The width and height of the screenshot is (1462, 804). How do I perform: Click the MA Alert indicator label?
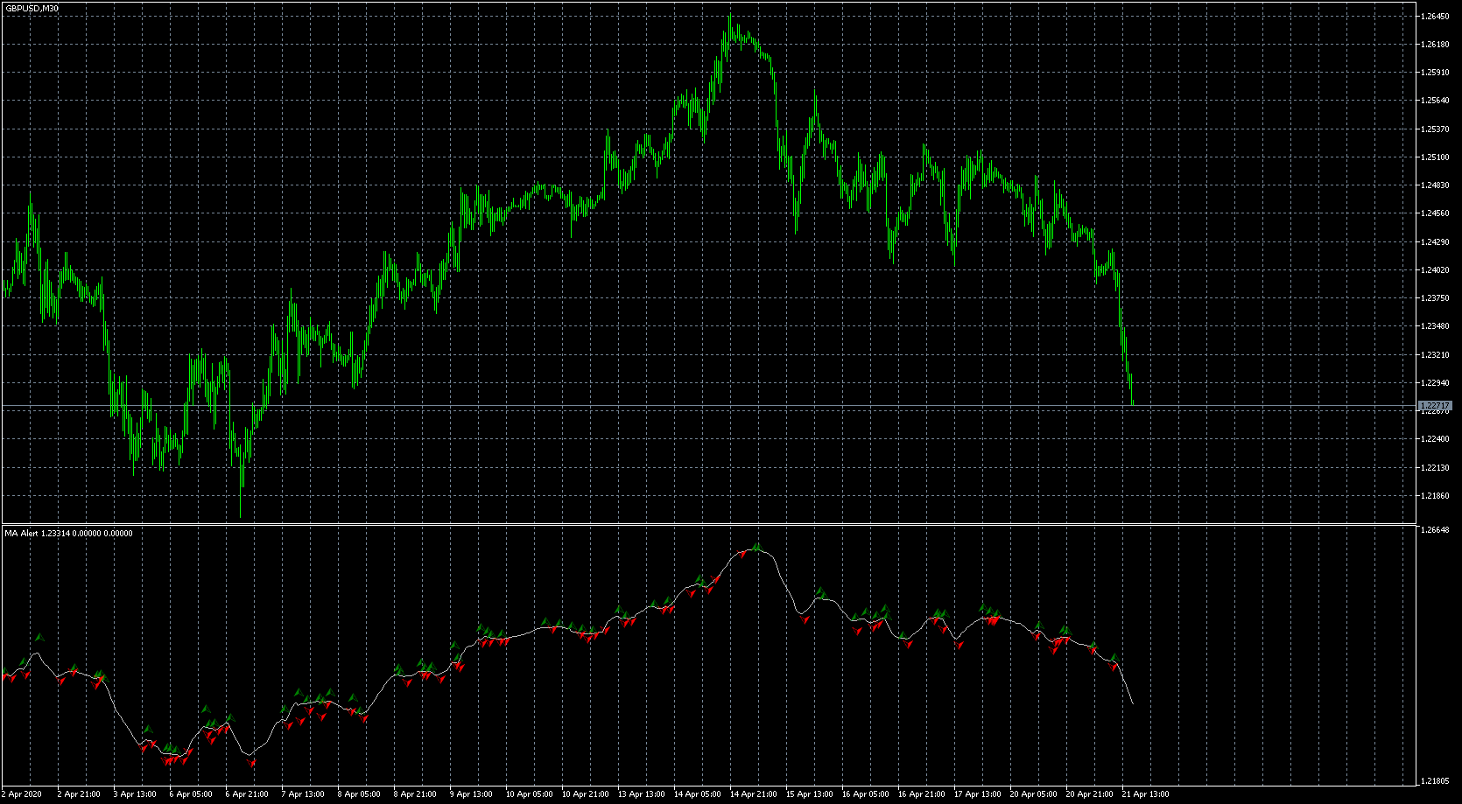(x=68, y=533)
